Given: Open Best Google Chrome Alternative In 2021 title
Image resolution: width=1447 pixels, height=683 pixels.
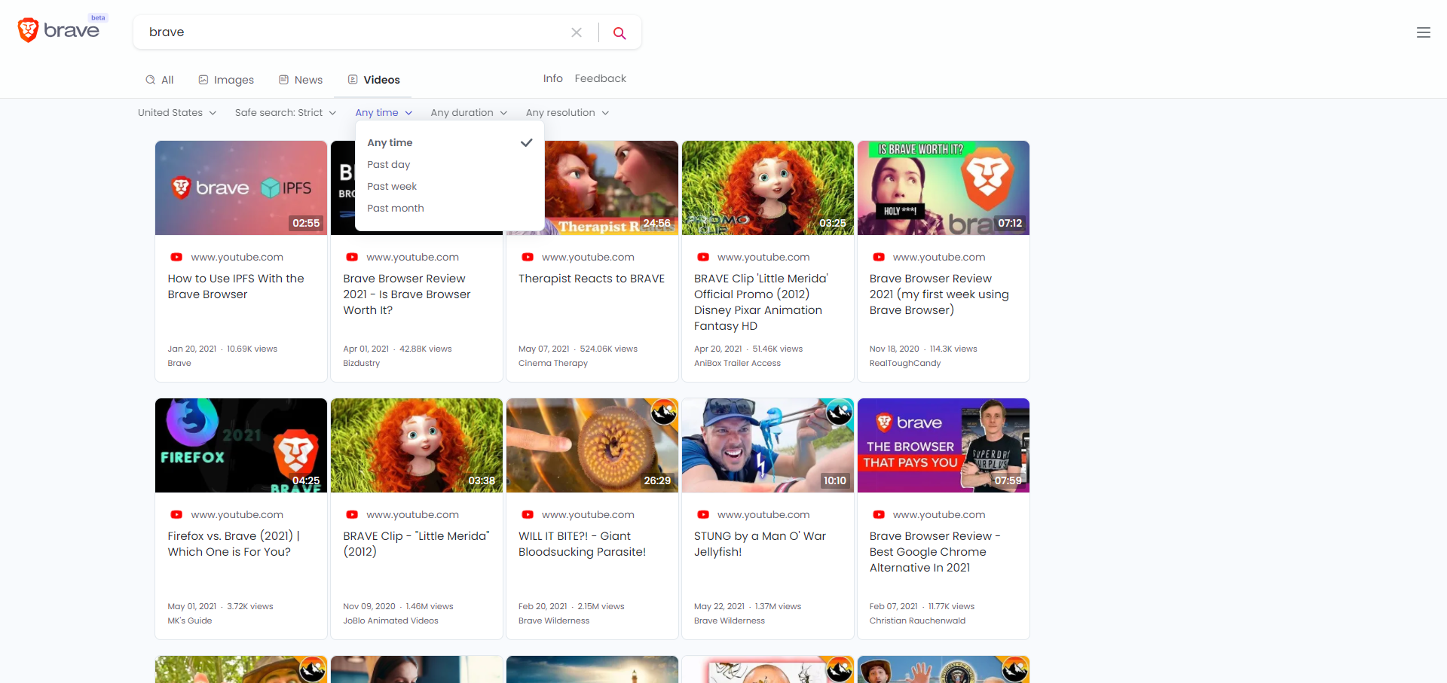Looking at the screenshot, I should tap(935, 552).
